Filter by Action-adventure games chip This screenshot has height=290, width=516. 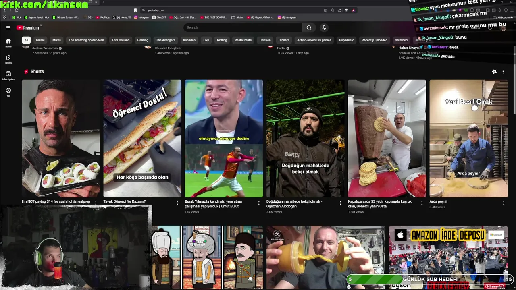(x=314, y=40)
